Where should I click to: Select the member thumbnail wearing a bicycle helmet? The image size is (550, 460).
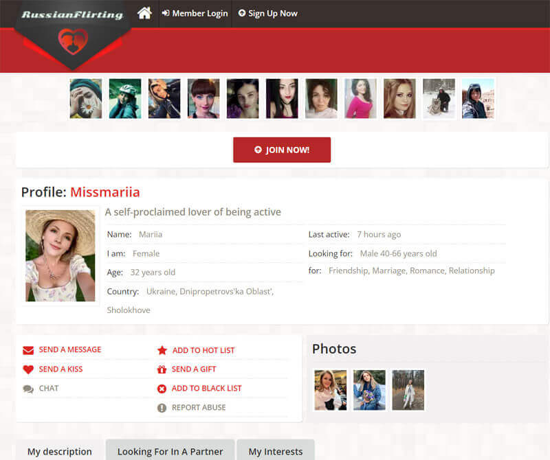pos(125,98)
